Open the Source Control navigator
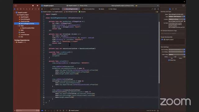Screen dimensions: 199x112 (x=18, y=9)
